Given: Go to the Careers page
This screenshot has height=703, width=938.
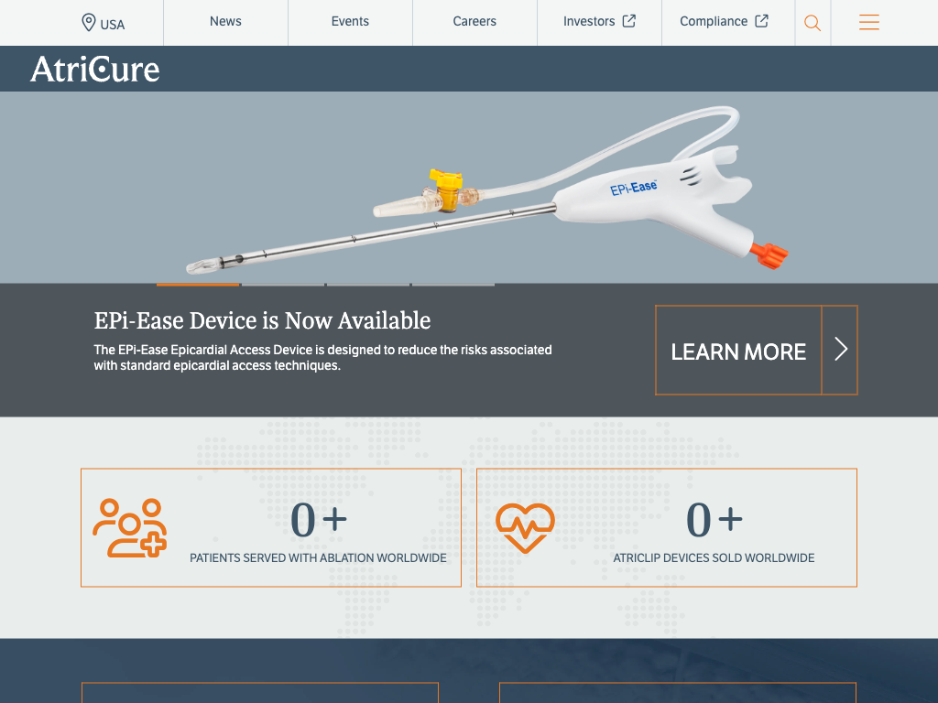Looking at the screenshot, I should (474, 22).
